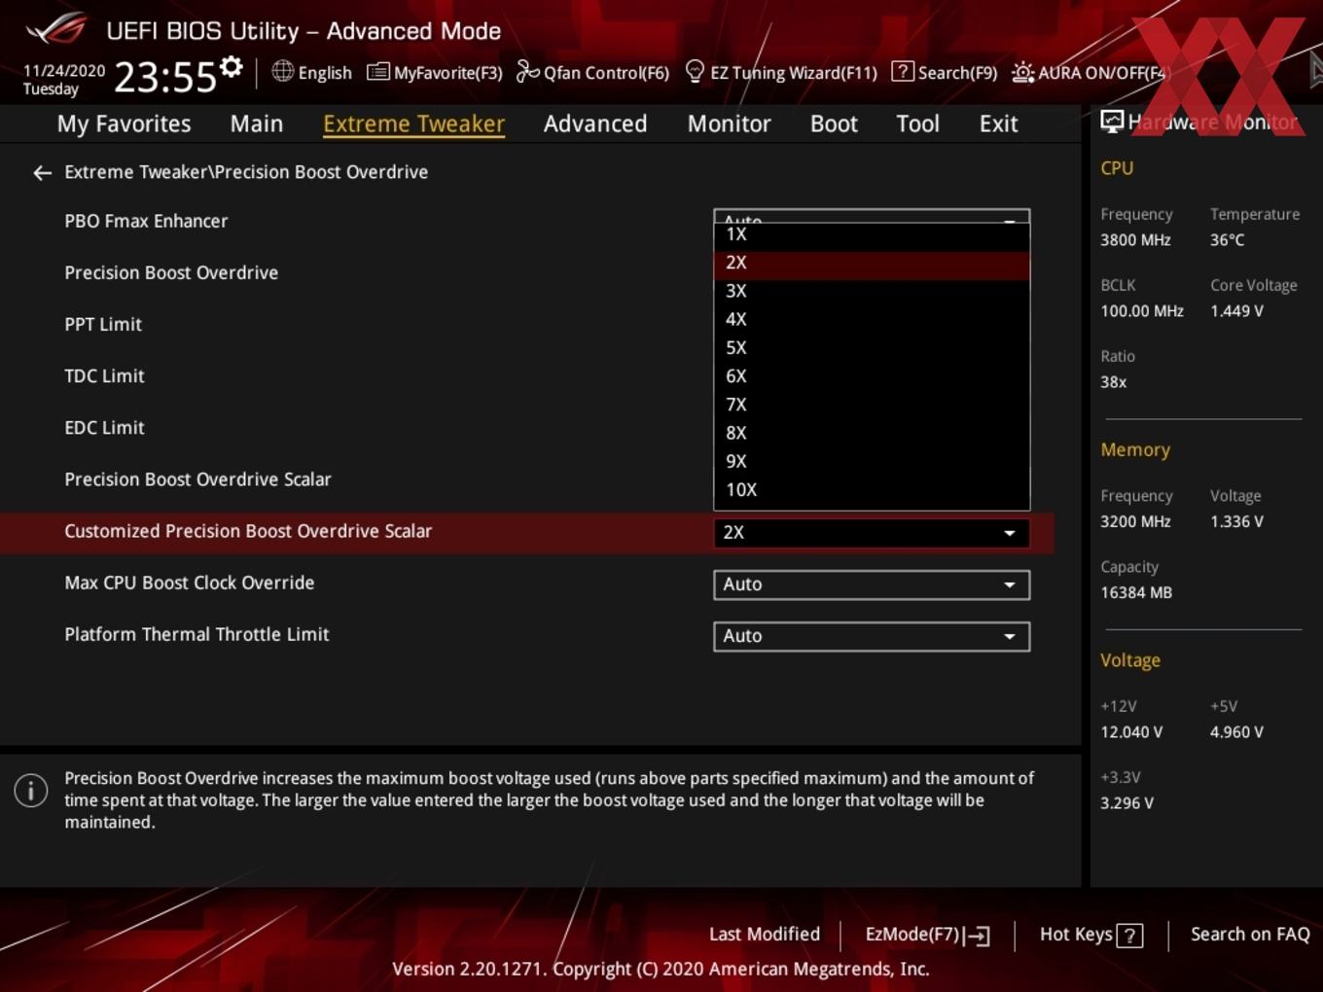This screenshot has height=992, width=1323.
Task: Open Customized Precision Boost Overdrive Scalar dropdown
Action: pyautogui.click(x=872, y=533)
